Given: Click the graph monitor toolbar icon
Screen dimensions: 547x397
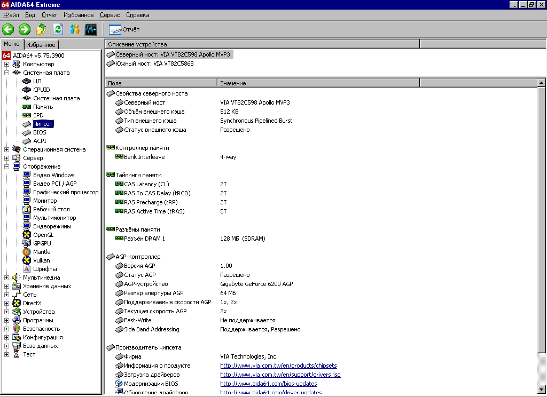Looking at the screenshot, I should pos(91,29).
